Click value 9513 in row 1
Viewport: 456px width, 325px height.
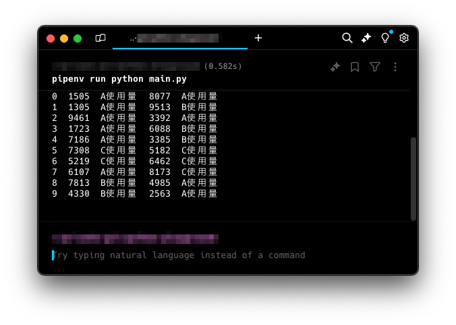point(160,107)
